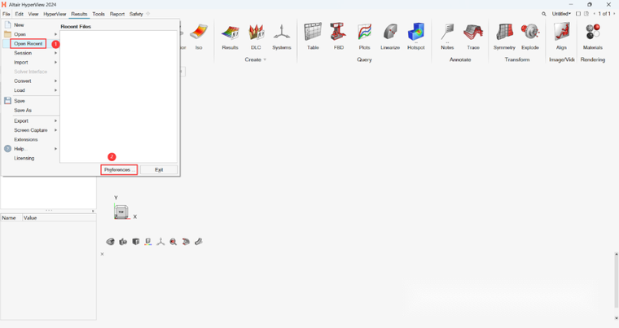Click the Explode transform icon
Screen dimensions: 619x328
tap(530, 35)
